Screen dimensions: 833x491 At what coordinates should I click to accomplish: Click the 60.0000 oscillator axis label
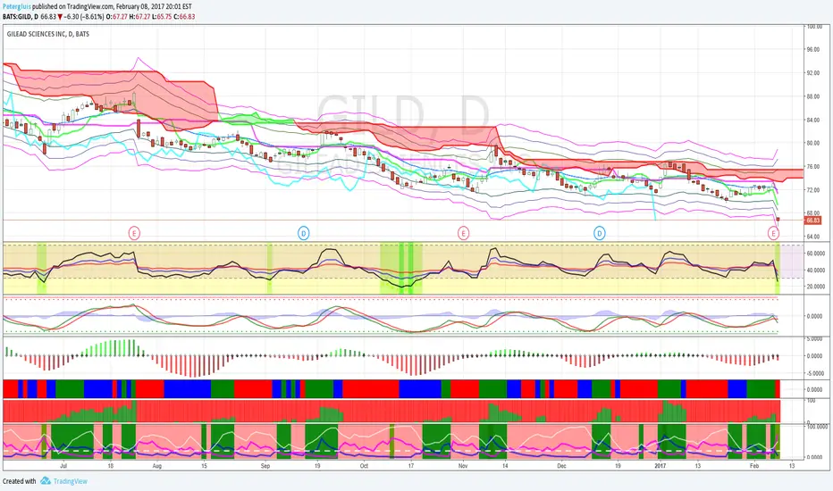point(814,254)
